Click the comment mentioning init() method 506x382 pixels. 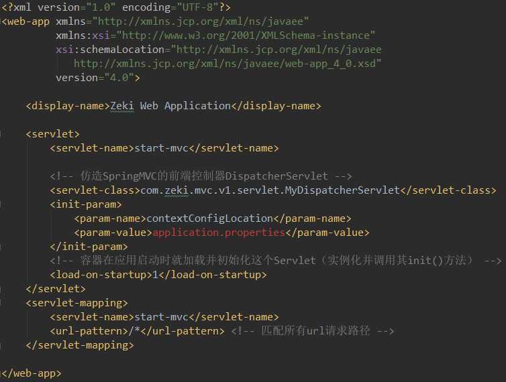[276, 261]
